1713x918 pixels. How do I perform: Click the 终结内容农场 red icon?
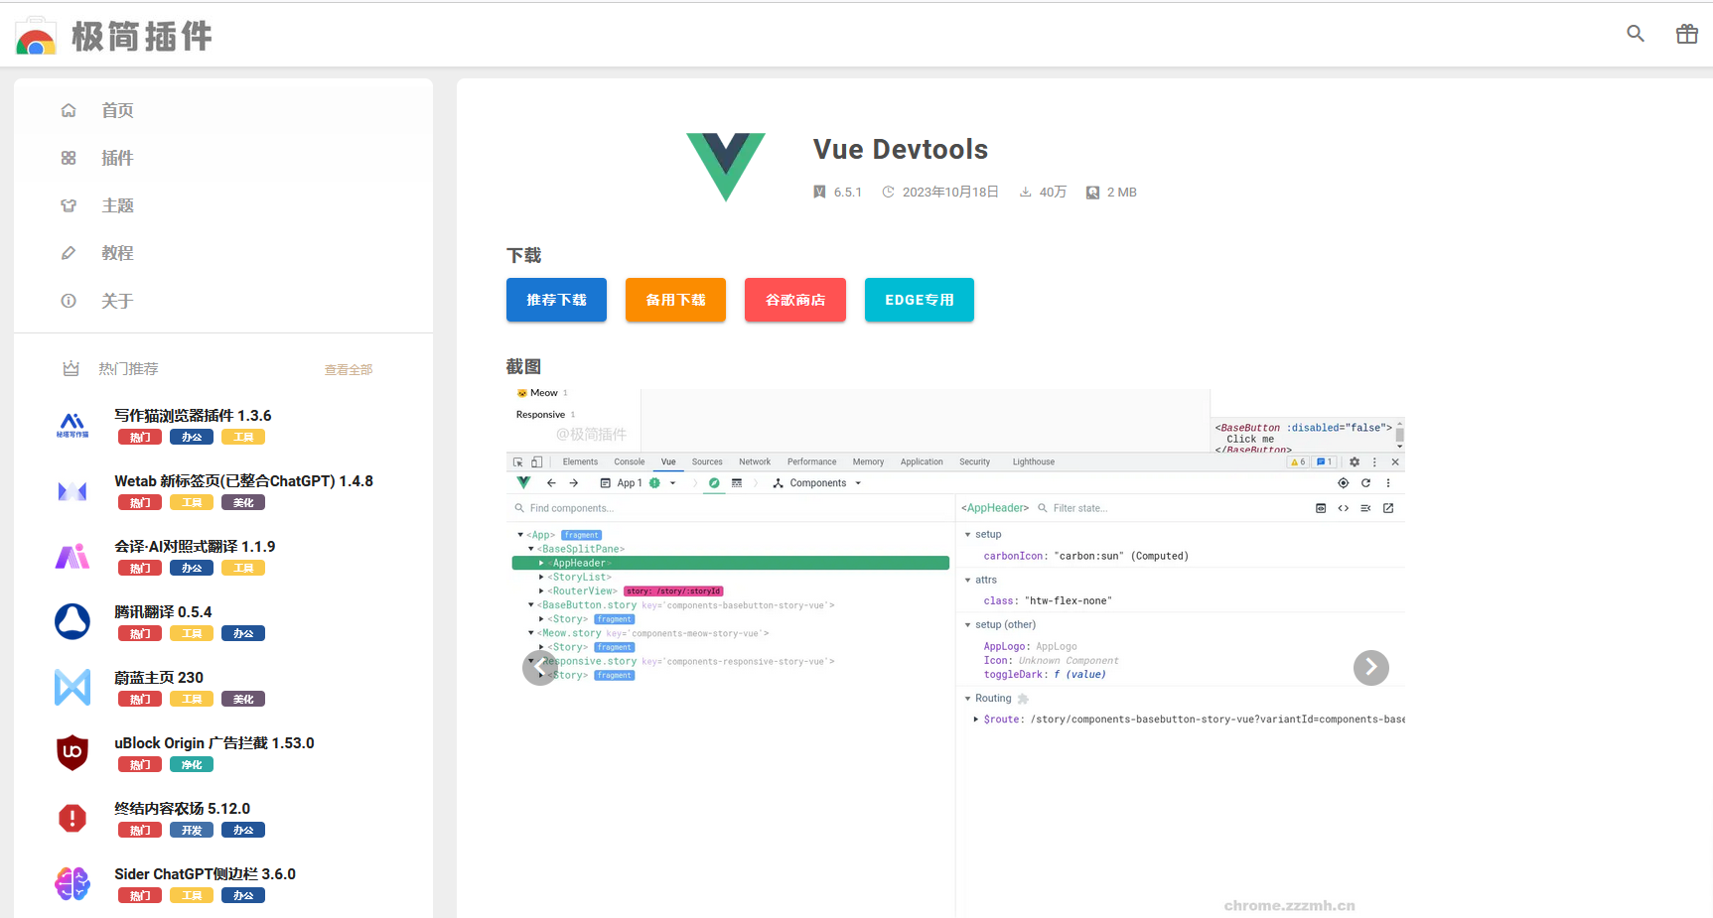point(72,819)
